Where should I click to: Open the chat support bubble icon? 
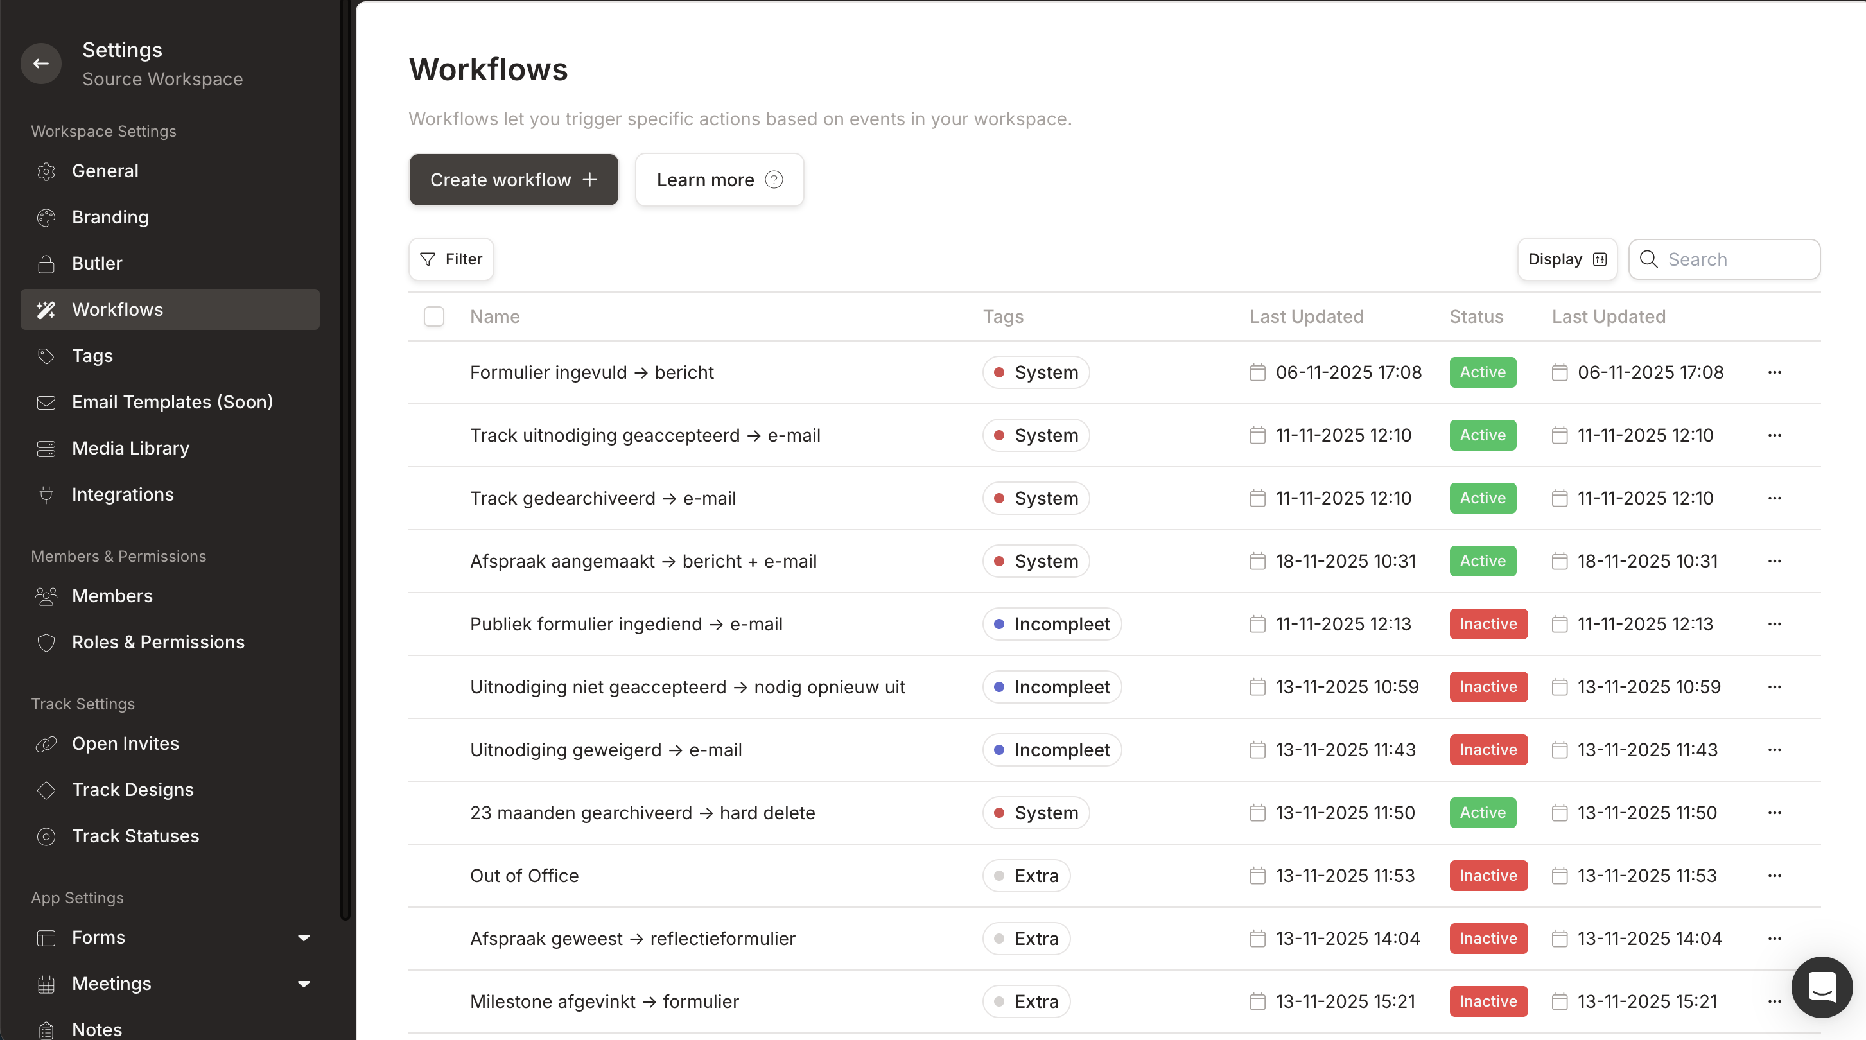tap(1821, 987)
